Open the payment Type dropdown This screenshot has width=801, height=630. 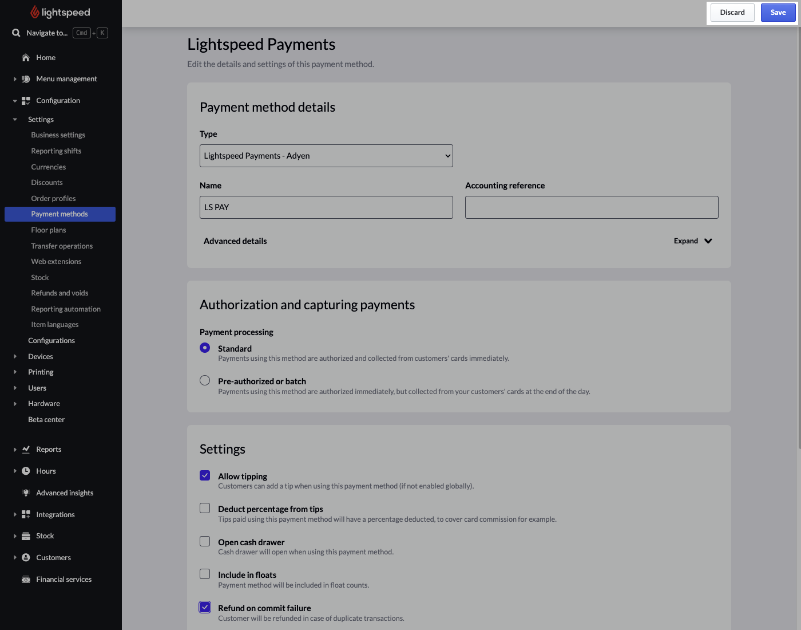326,156
